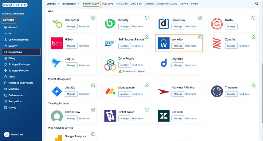Click the Zendesk logo
Viewport: 263px width, 141px height.
click(x=163, y=116)
